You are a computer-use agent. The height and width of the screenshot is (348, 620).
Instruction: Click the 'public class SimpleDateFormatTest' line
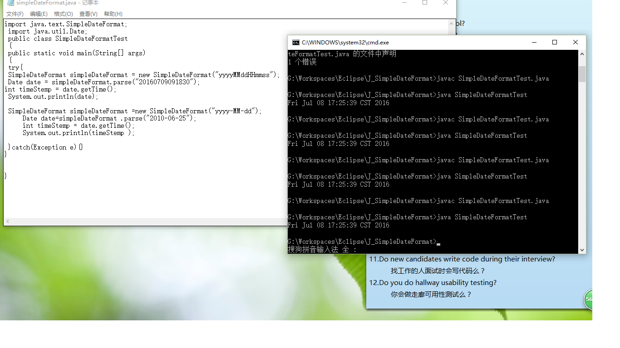point(68,39)
